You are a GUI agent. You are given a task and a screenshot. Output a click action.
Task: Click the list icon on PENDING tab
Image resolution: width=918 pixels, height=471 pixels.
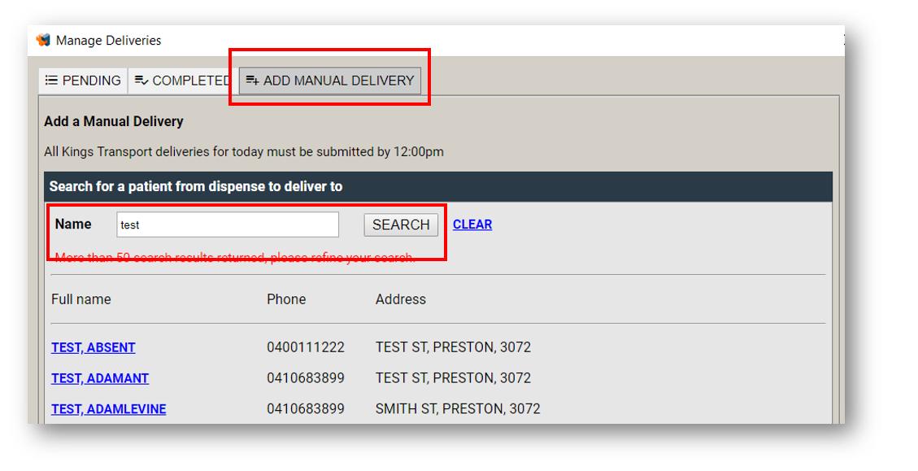point(51,81)
